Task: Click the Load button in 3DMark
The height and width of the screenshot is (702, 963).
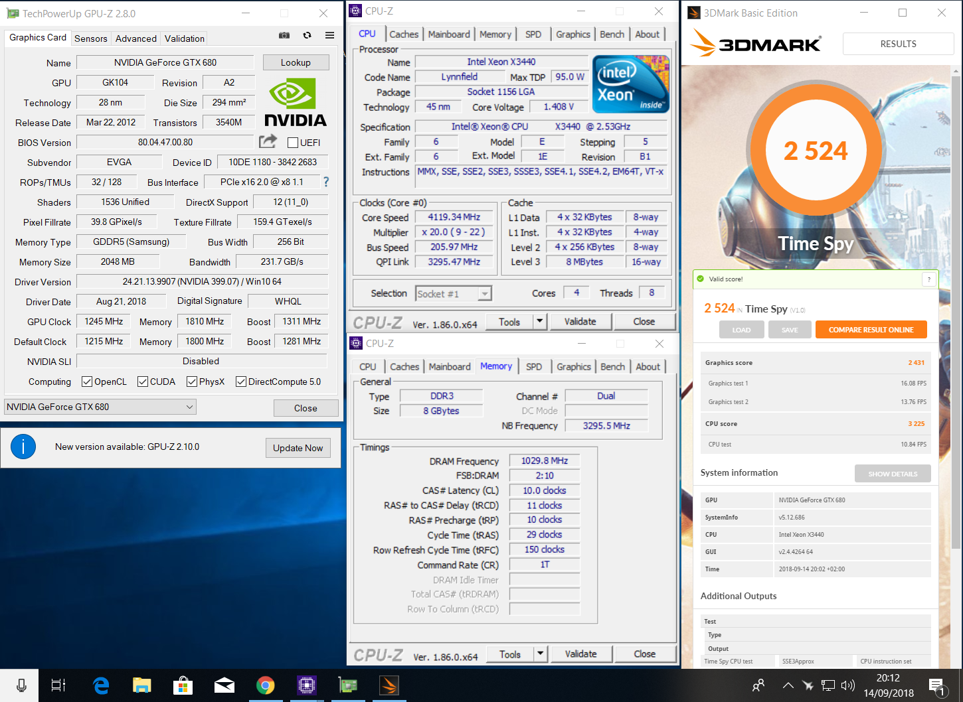Action: 741,330
